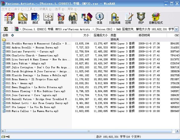Open the 工具(S) menu
This screenshot has height=140, width=180.
tap(32, 9)
